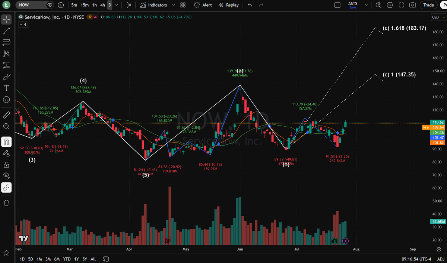Click the purple lightning event marker
Screen dimensions: 447x263
tap(345, 241)
